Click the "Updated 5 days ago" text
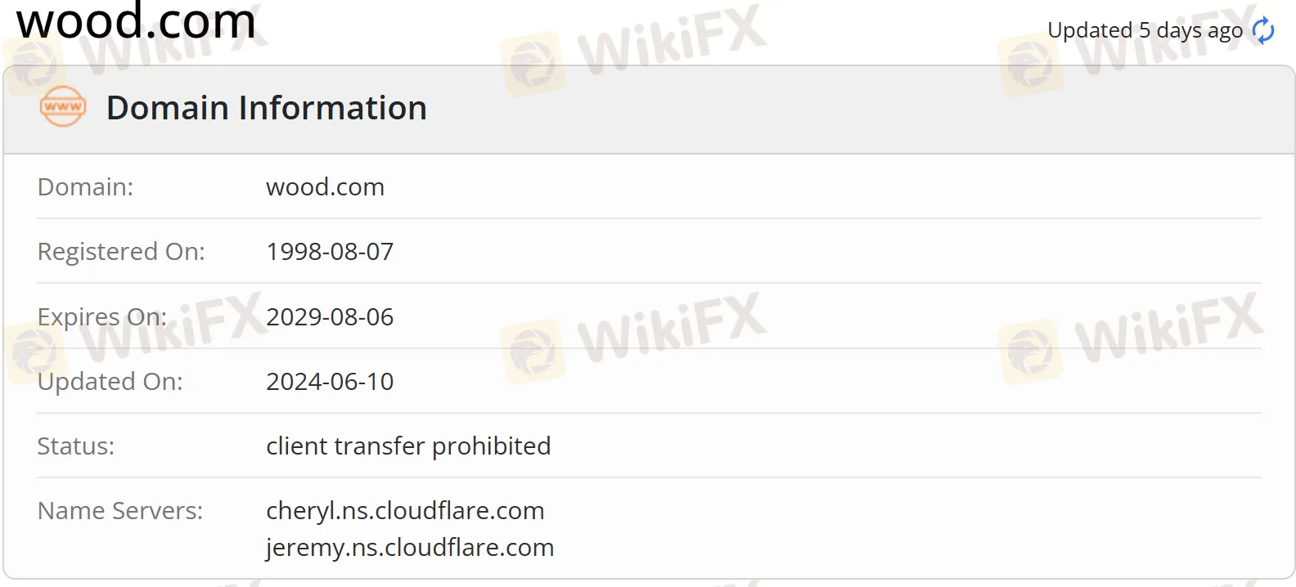The image size is (1296, 587). pos(1144,31)
